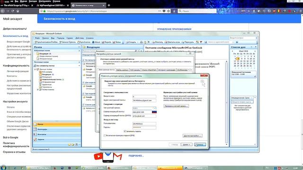Image resolution: width=303 pixels, height=170 pixels.
Task: Go to next month in calendar
Action: pos(255,51)
